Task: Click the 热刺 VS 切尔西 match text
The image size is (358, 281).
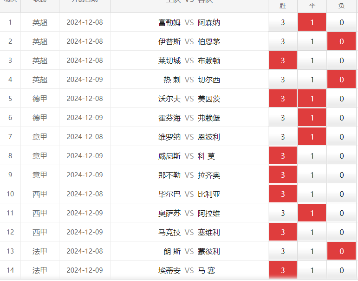Action: pyautogui.click(x=192, y=80)
